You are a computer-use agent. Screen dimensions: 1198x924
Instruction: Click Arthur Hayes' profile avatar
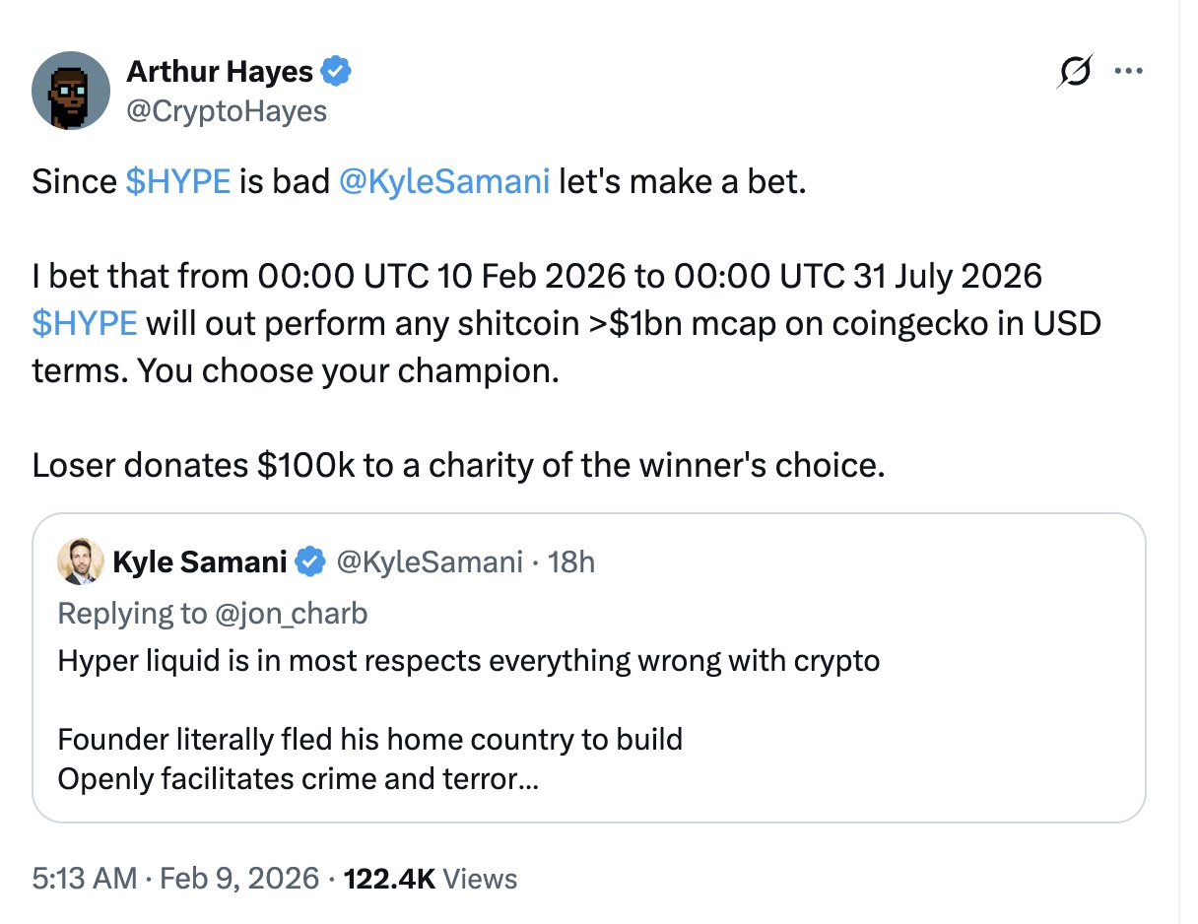point(69,92)
